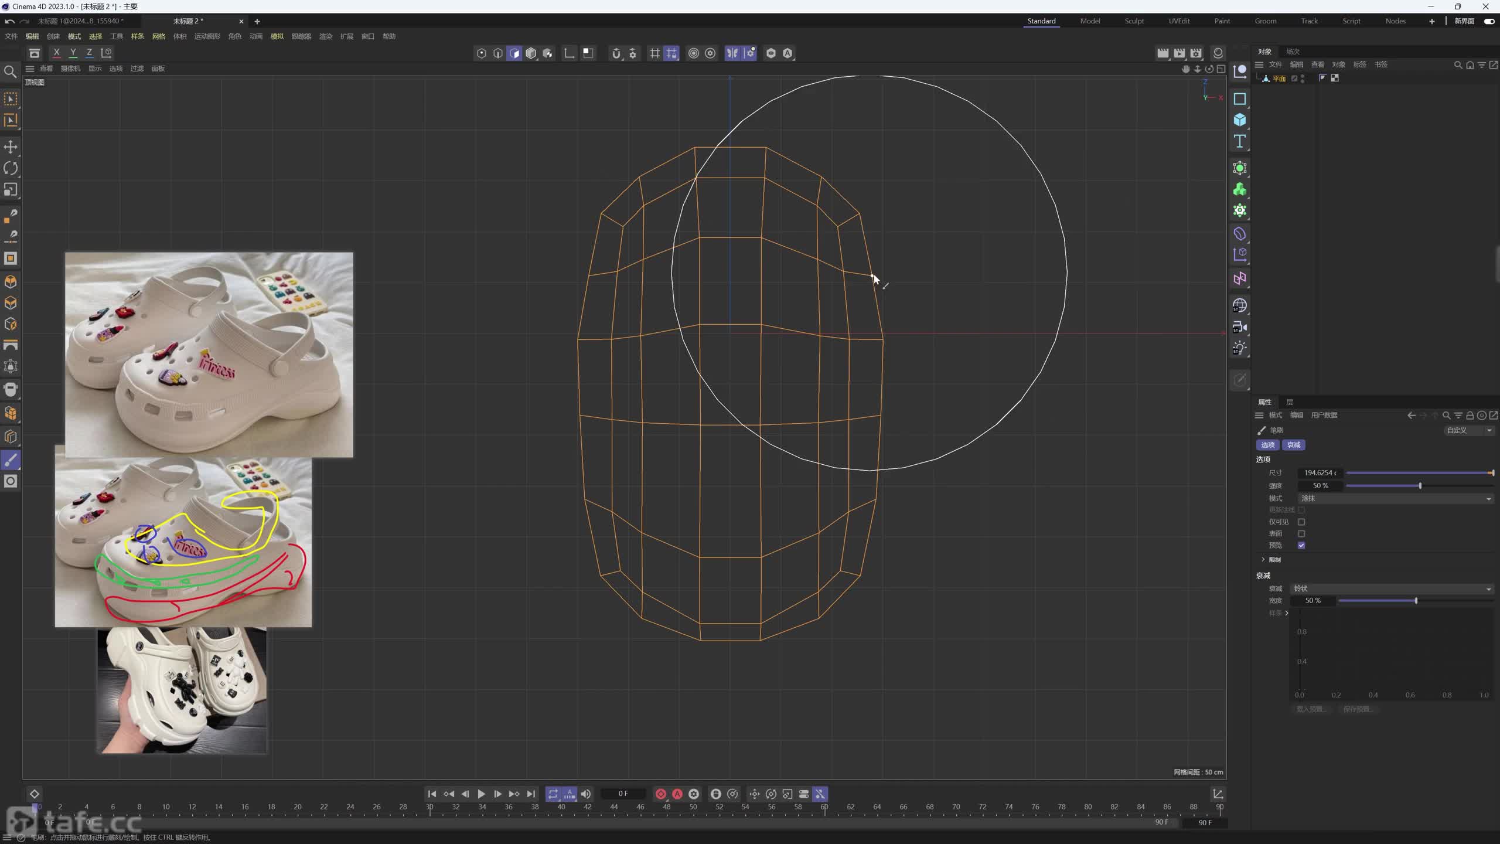The image size is (1500, 844).
Task: Click the Points mode icon in top toolbar
Action: (x=481, y=53)
